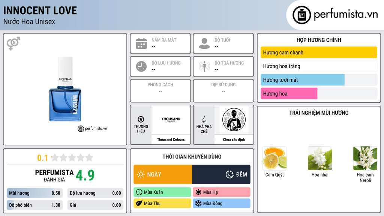Click the clock icon for Độ lưu hương
Image resolution: width=384 pixels, height=216 pixels.
click(x=141, y=66)
